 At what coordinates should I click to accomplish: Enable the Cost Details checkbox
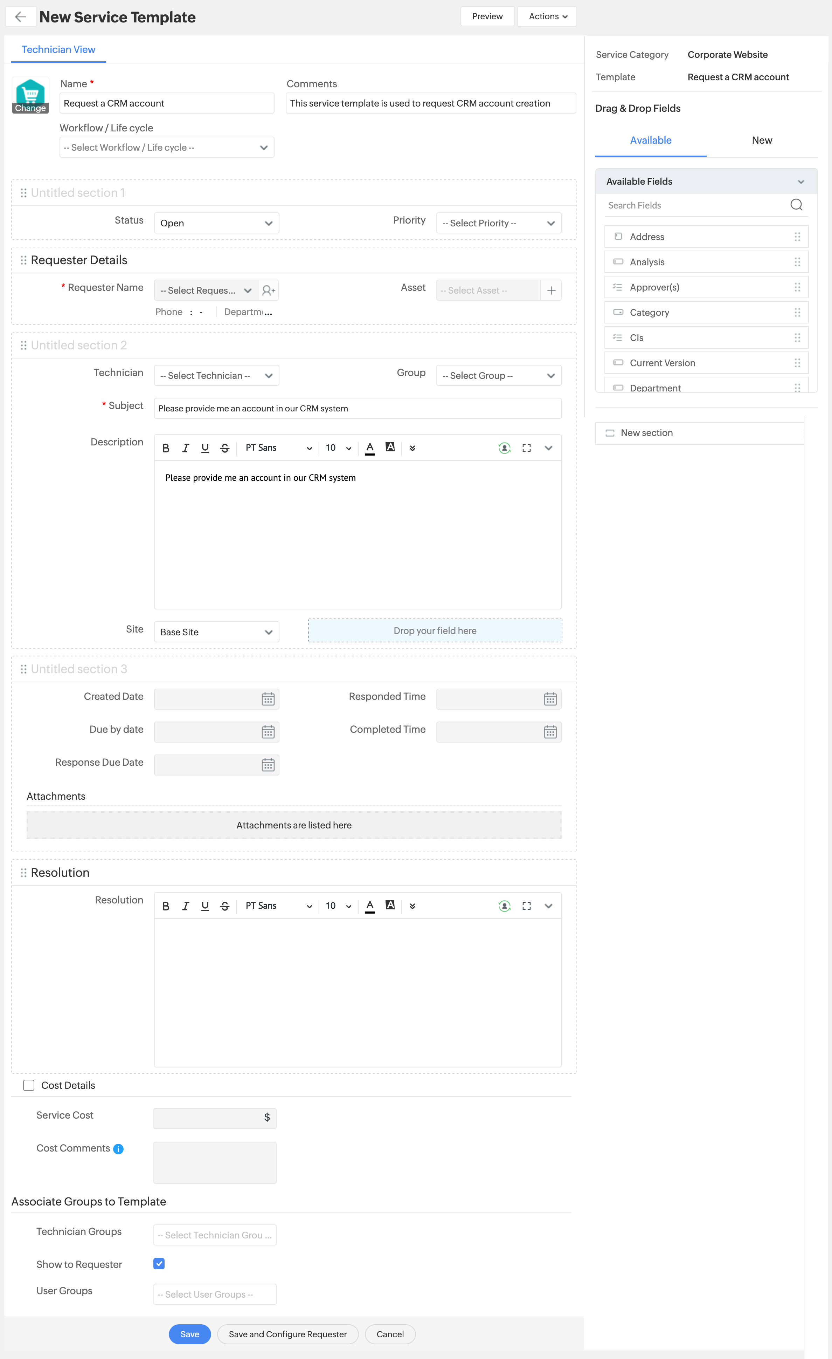(29, 1085)
